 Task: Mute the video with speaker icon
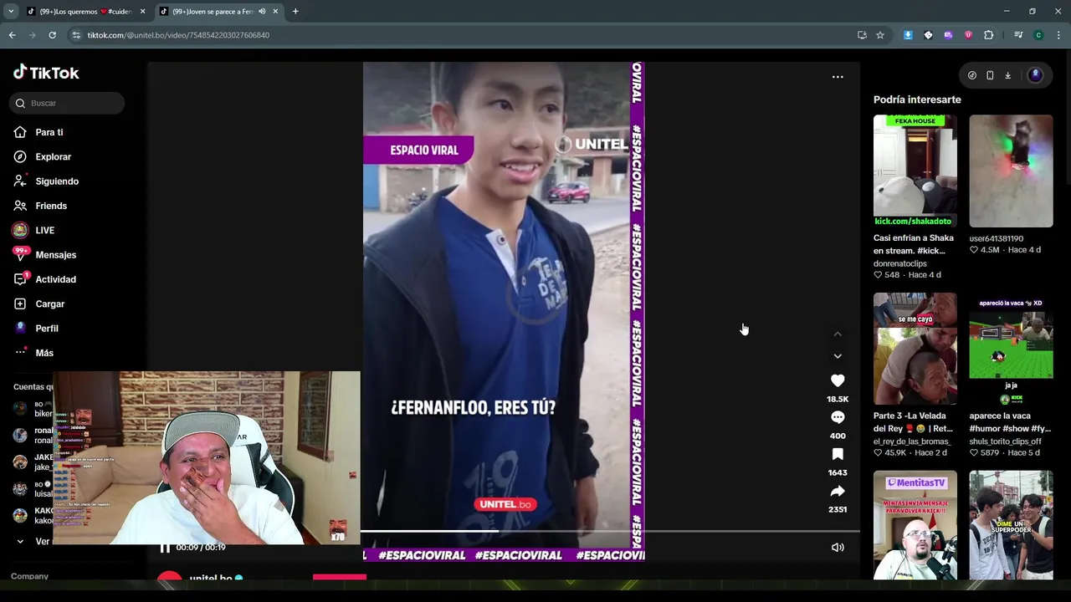tap(838, 548)
